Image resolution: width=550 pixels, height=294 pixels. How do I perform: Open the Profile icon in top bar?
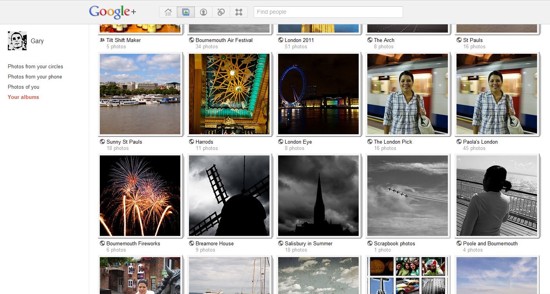(x=203, y=12)
